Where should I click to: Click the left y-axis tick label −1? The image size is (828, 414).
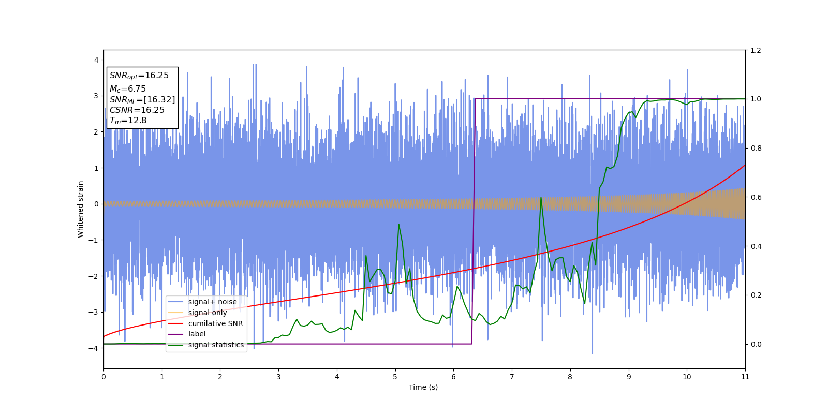94,240
